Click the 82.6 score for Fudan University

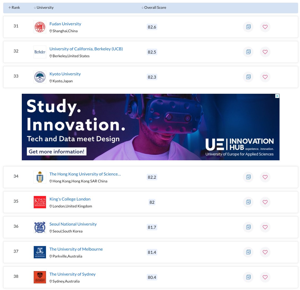[152, 27]
